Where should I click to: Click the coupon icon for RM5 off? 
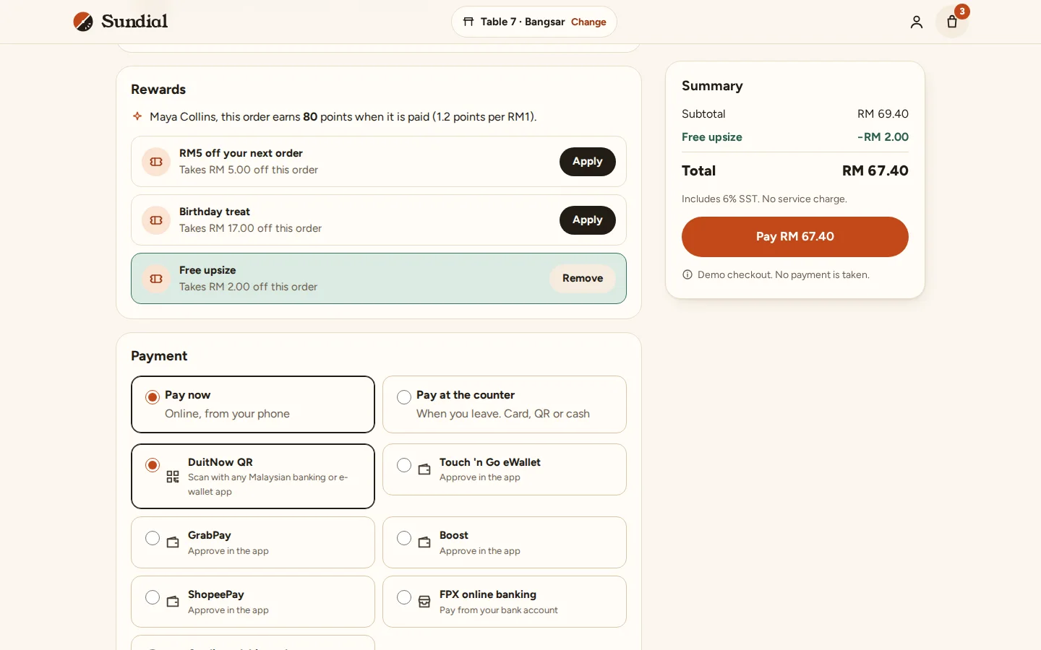point(156,162)
